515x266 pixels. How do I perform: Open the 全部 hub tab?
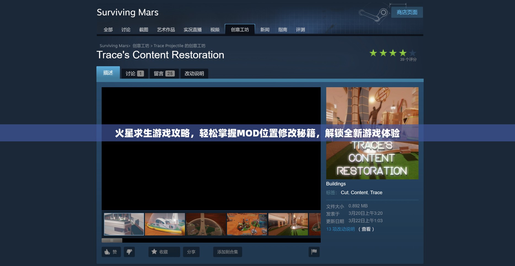click(x=108, y=30)
